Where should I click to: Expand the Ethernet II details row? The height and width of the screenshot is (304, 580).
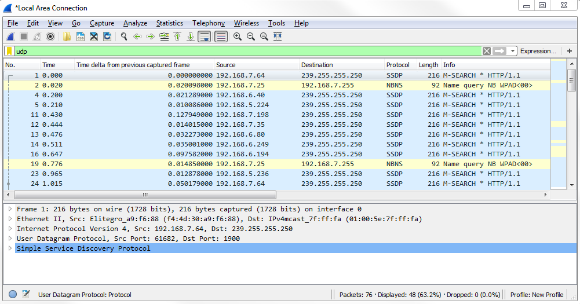pyautogui.click(x=10, y=219)
